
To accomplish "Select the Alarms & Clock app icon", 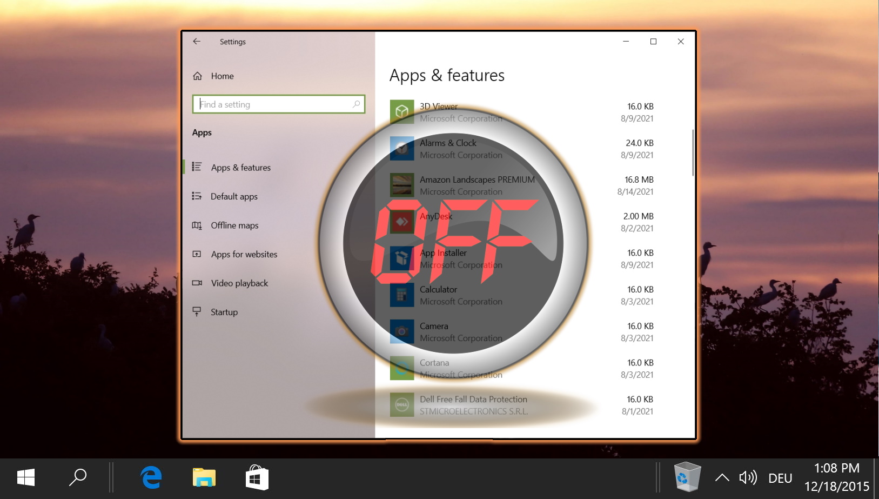I will pyautogui.click(x=402, y=149).
